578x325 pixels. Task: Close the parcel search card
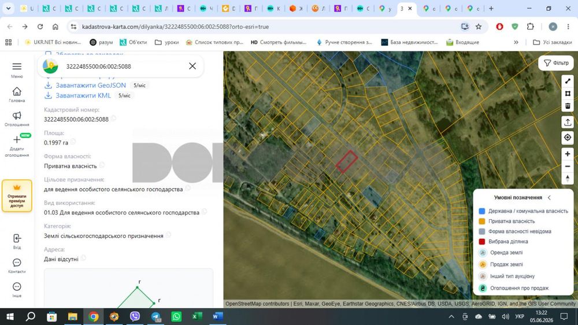click(192, 66)
